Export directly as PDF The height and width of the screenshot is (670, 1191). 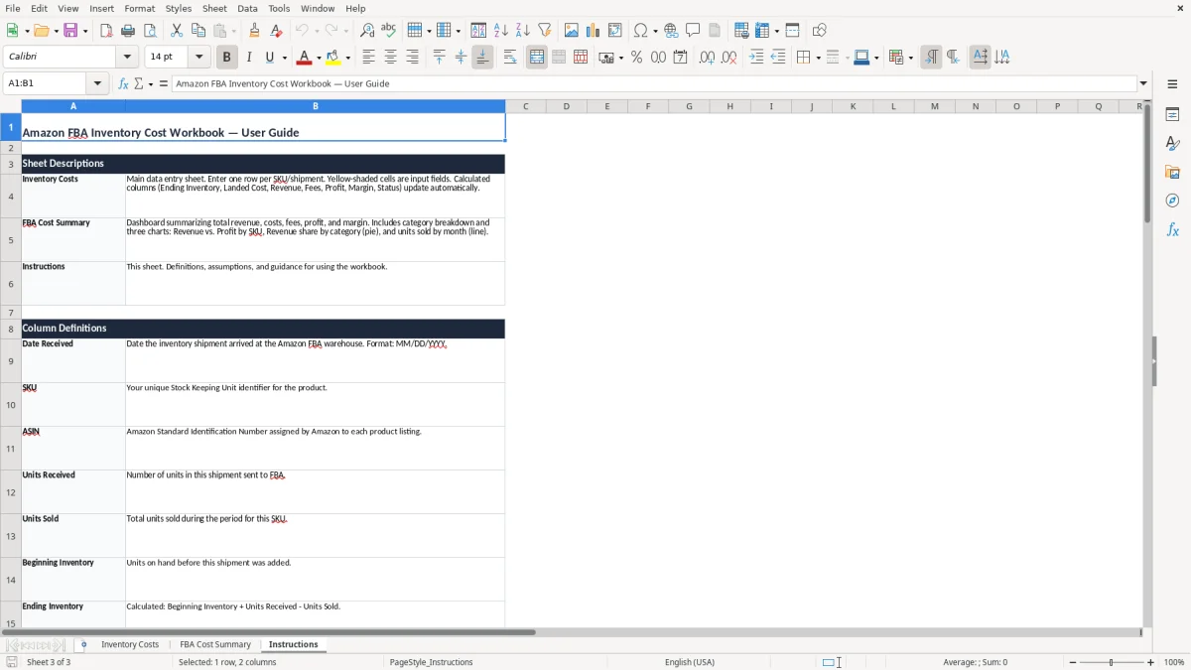click(106, 31)
